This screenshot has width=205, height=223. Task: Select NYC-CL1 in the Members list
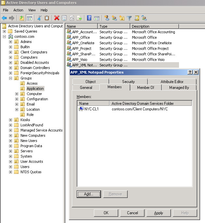[x=91, y=109]
